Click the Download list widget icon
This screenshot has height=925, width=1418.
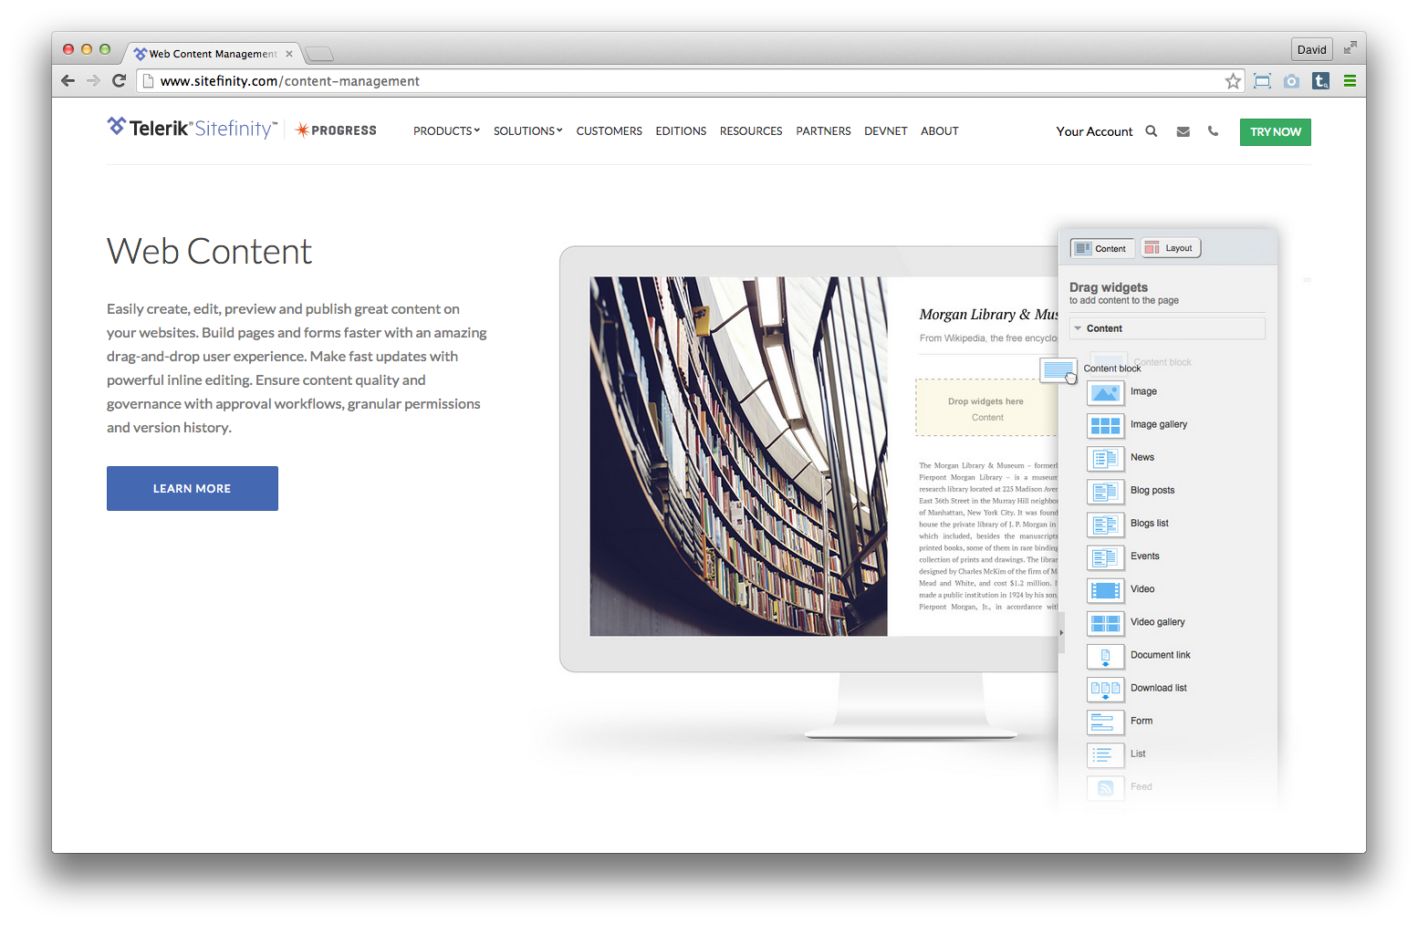(1105, 689)
